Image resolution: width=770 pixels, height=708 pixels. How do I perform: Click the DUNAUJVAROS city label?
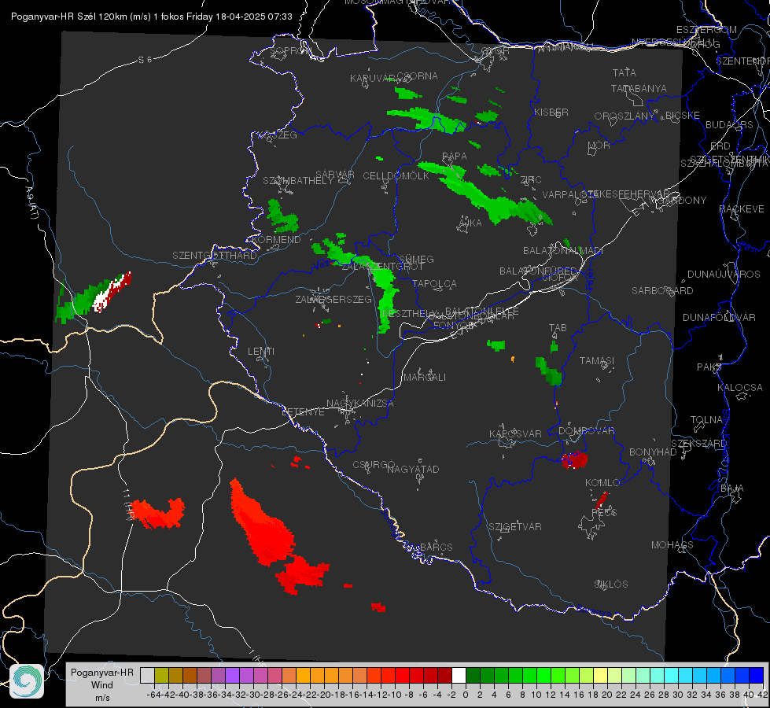(724, 275)
